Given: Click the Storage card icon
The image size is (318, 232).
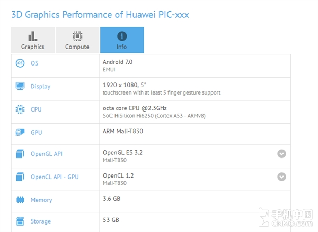Looking at the screenshot, I should 20,221.
